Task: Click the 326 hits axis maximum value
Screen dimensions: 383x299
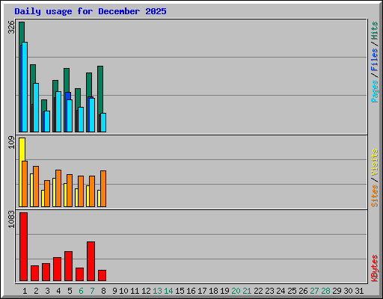Action: 11,27
